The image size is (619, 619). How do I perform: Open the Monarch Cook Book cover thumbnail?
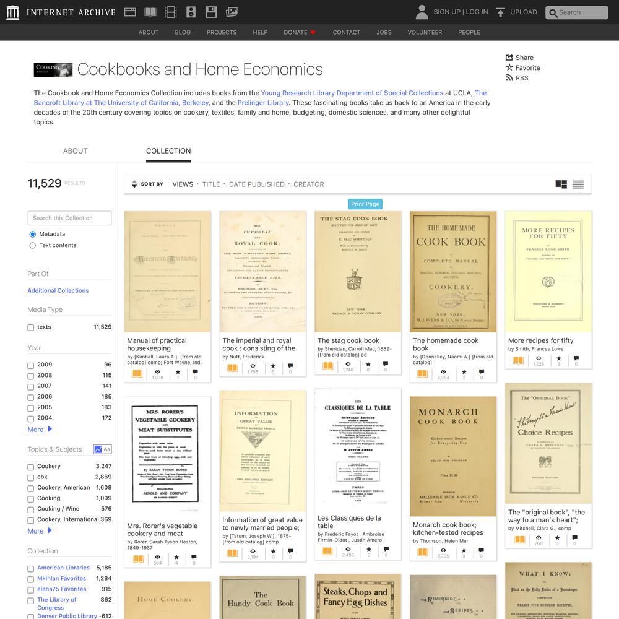coord(453,456)
